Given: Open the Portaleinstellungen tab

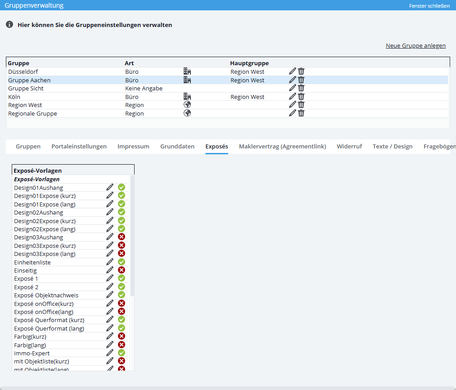Looking at the screenshot, I should [79, 147].
